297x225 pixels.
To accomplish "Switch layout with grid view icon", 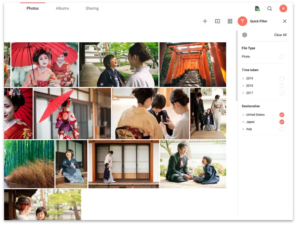I will [x=230, y=21].
